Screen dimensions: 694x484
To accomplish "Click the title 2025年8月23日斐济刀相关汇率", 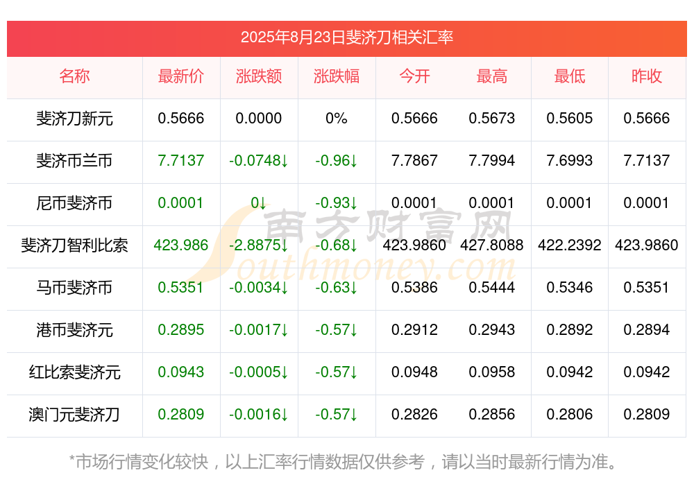I will pos(346,37).
